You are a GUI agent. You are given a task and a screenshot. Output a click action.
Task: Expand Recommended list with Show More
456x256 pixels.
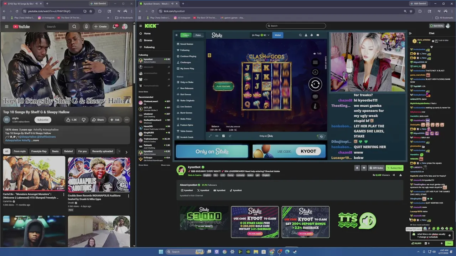click(143, 165)
